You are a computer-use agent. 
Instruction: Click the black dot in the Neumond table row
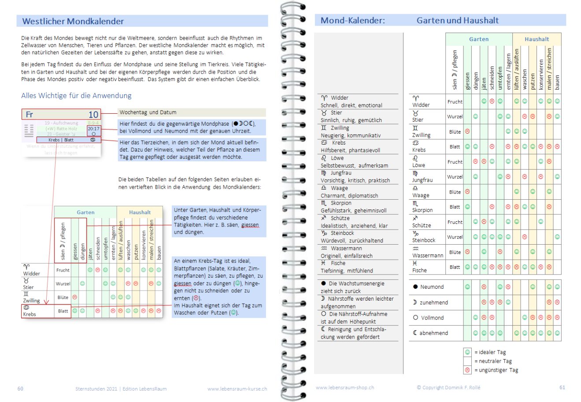415,287
